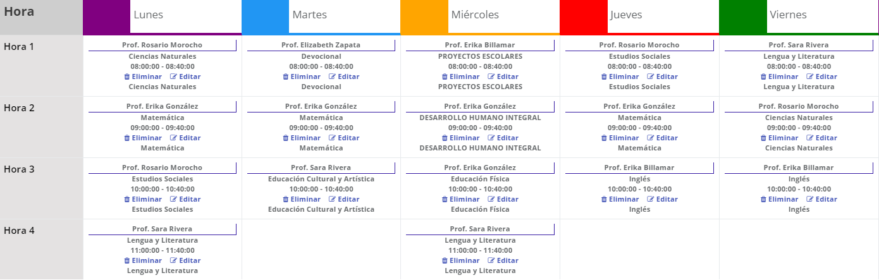Click edit icon for Miércoles Educación Física

coord(491,199)
